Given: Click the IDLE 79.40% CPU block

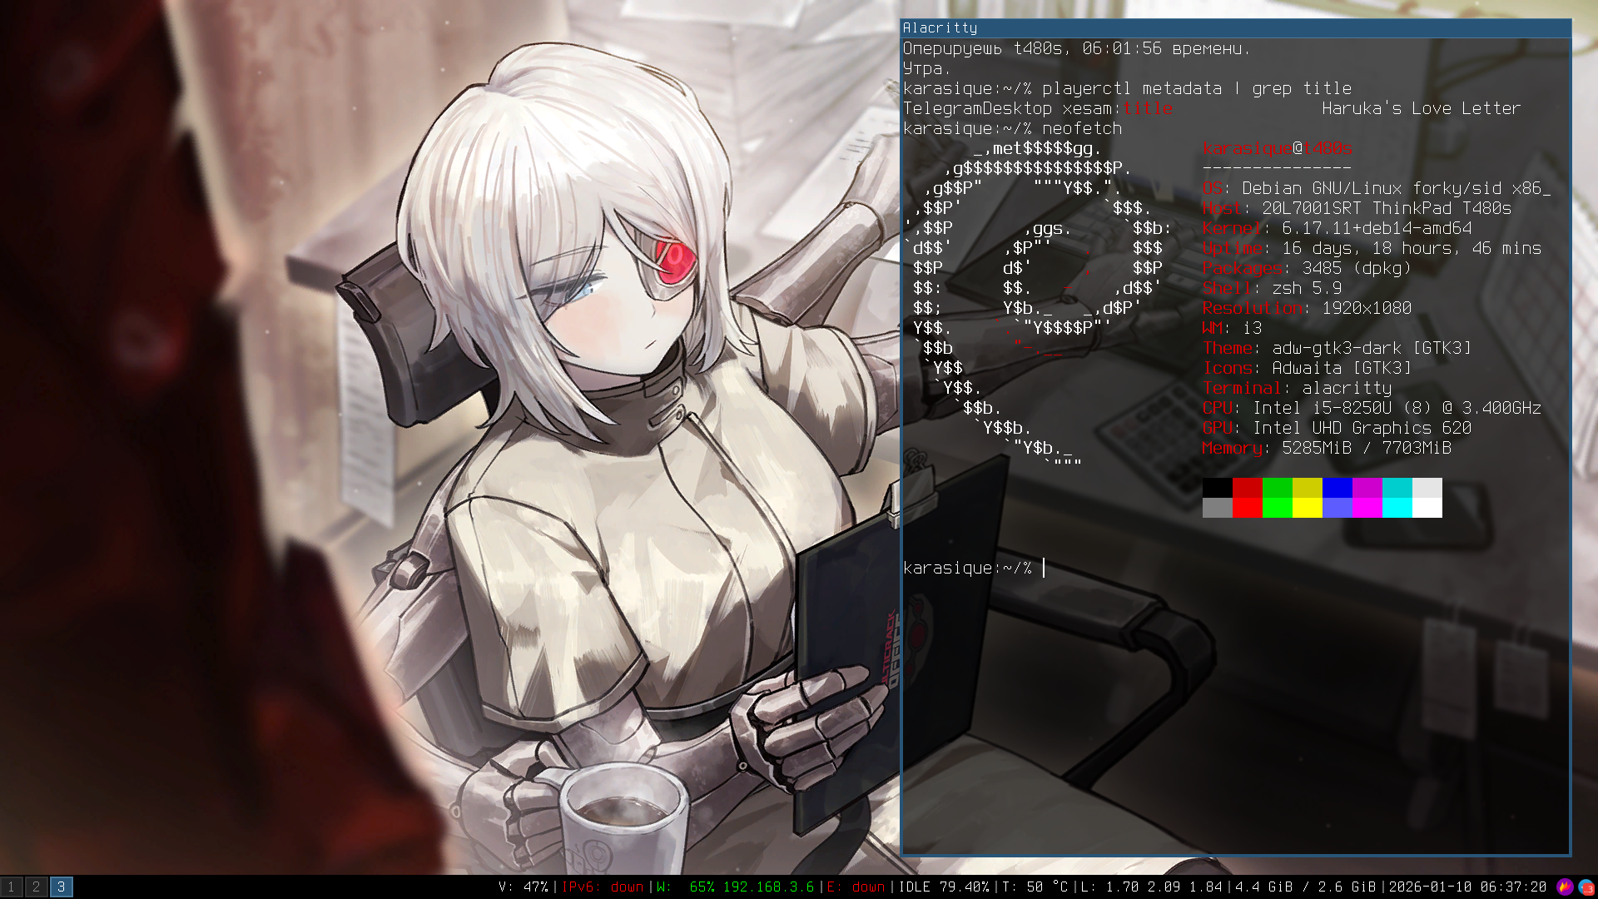Looking at the screenshot, I should [945, 887].
